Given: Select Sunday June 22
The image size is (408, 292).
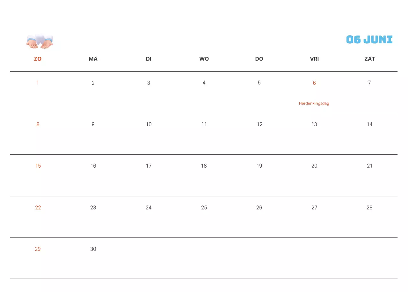Looking at the screenshot, I should pos(38,208).
